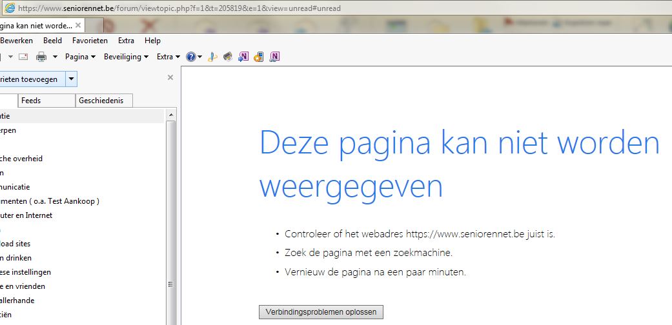Open the Help menu
Screen dimensions: 672x325
pos(152,41)
